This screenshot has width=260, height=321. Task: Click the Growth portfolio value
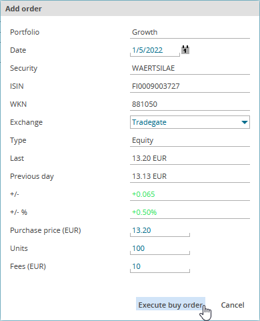pos(145,32)
